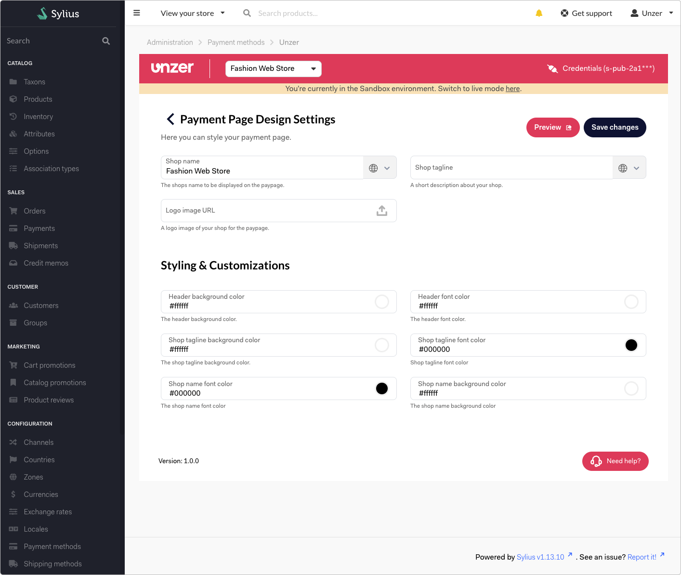The height and width of the screenshot is (575, 681).
Task: Click the Attributes icon in sidebar
Action: tap(13, 134)
